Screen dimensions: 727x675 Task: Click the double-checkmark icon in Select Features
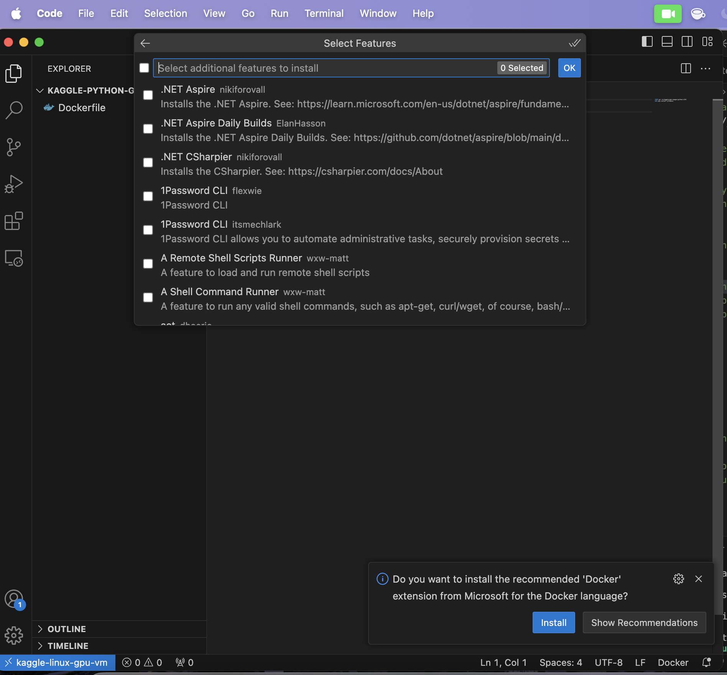pyautogui.click(x=574, y=43)
